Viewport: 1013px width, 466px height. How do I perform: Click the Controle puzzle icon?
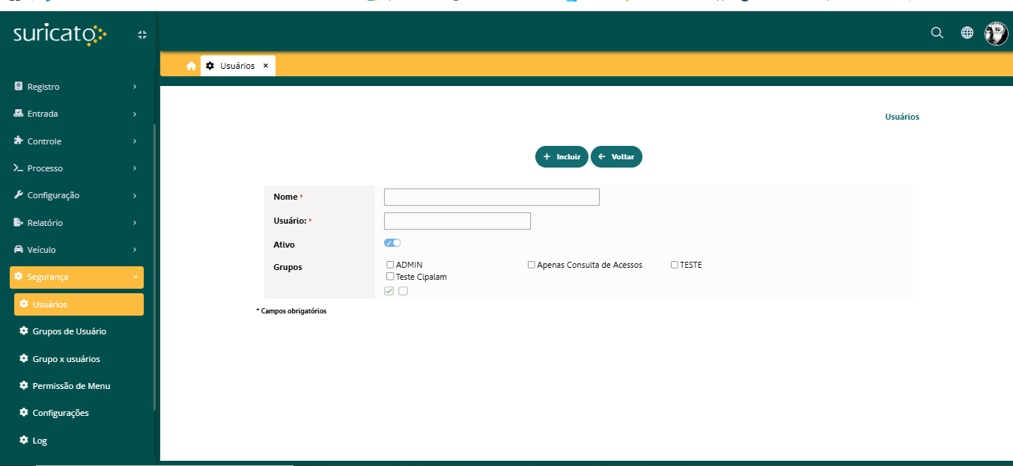pos(19,141)
